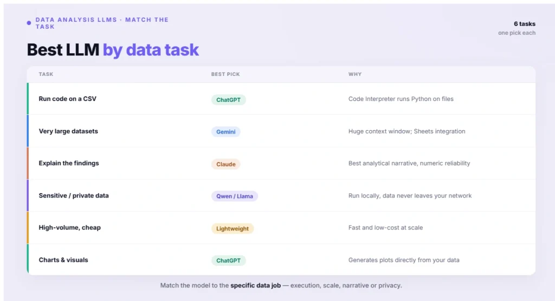555x301 pixels.
Task: Click 'Code Interpreter runs Python on files' text
Action: click(401, 99)
